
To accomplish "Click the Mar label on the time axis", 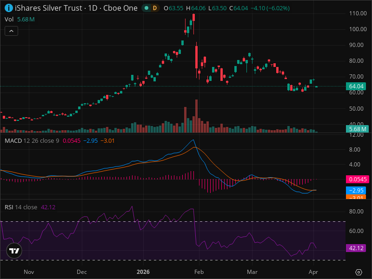I will (252, 272).
